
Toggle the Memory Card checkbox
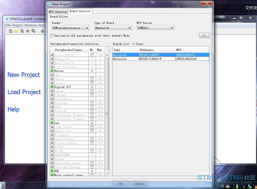pos(92,131)
